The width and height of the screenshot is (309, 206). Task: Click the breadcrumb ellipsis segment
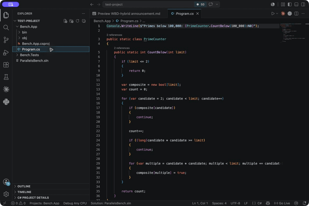144,21
